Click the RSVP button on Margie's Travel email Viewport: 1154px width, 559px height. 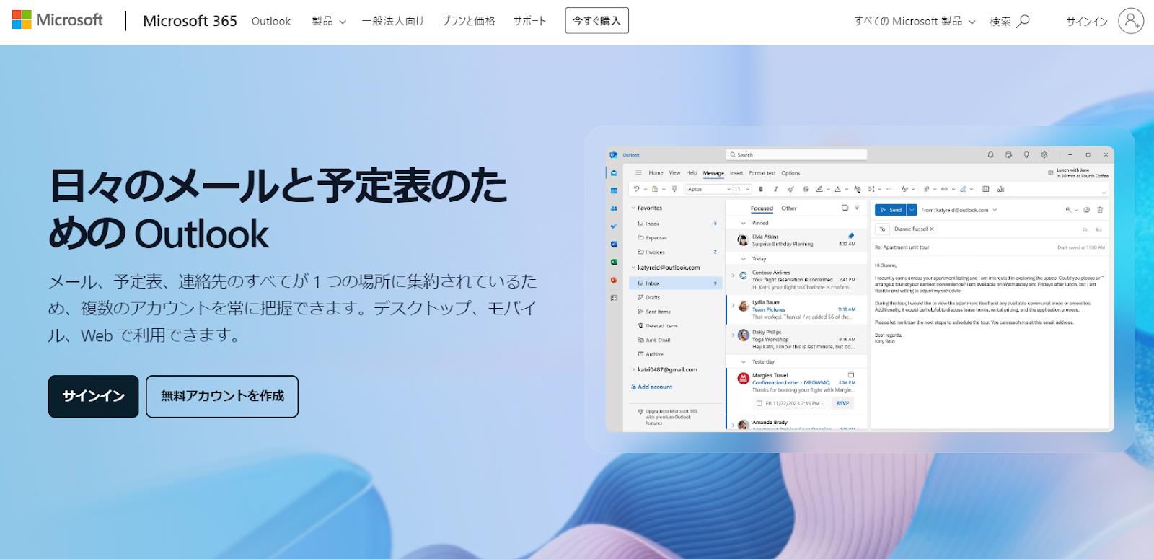pos(842,403)
